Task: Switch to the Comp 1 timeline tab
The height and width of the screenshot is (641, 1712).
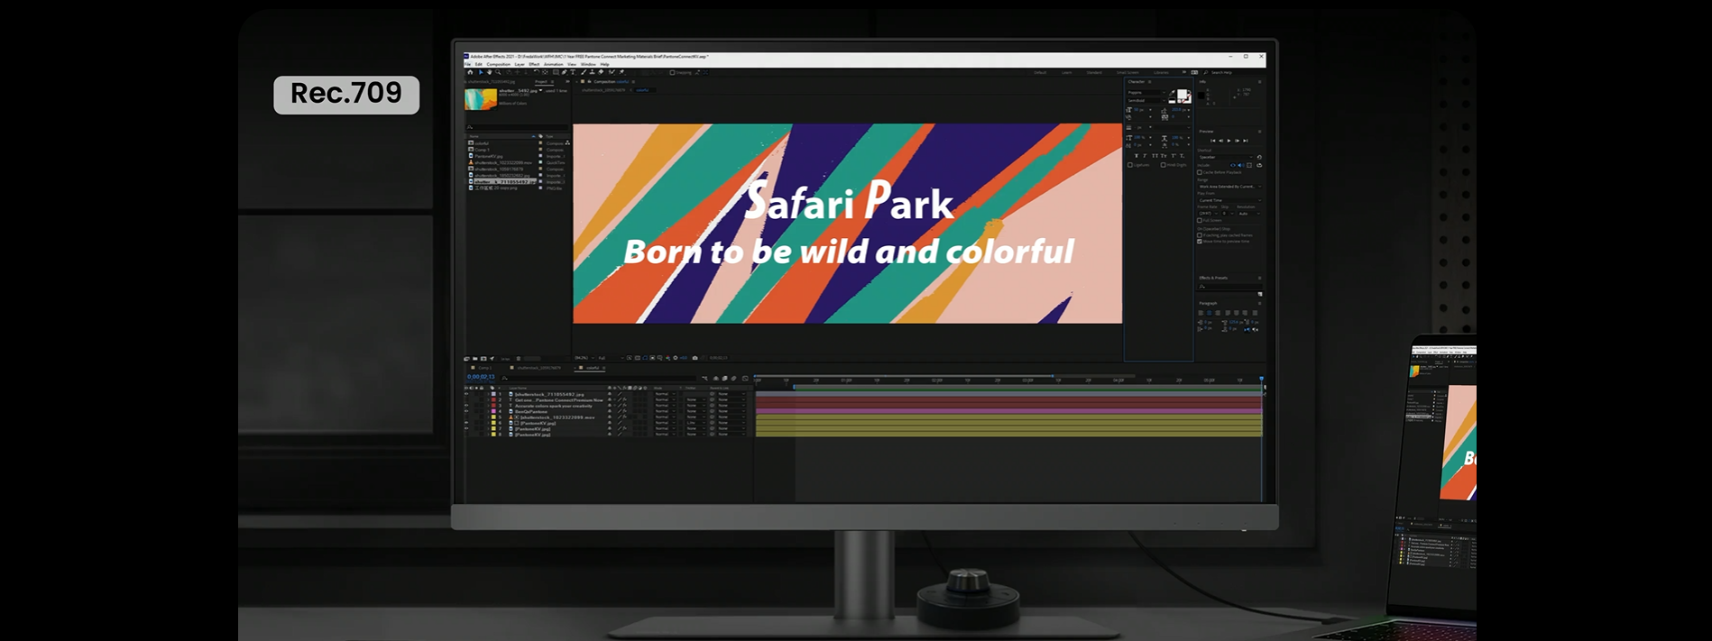Action: pyautogui.click(x=484, y=368)
